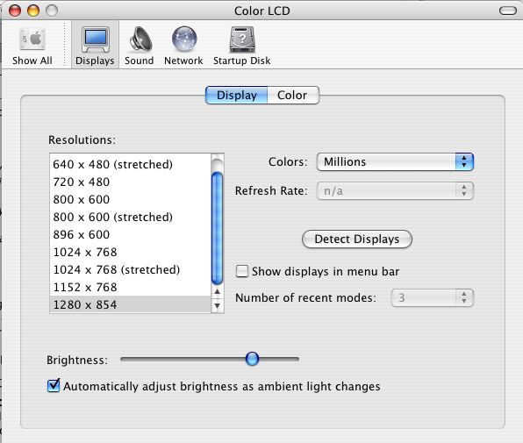Select the 1280 x 854 resolution
523x443 pixels.
tap(130, 304)
